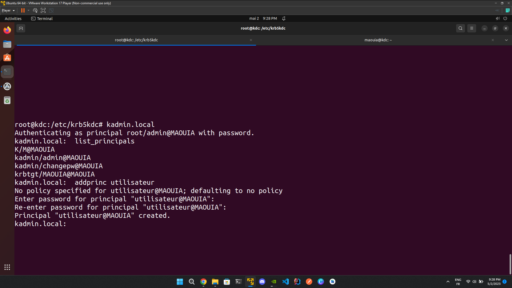Open Microsoft Store from the taskbar
This screenshot has height=288, width=512.
tap(227, 282)
